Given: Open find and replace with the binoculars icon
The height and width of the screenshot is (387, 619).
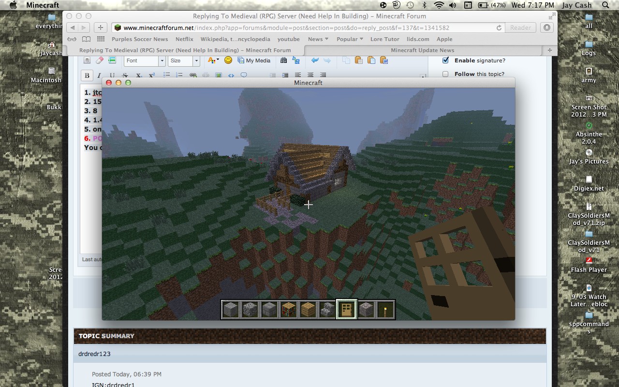Looking at the screenshot, I should coord(283,60).
